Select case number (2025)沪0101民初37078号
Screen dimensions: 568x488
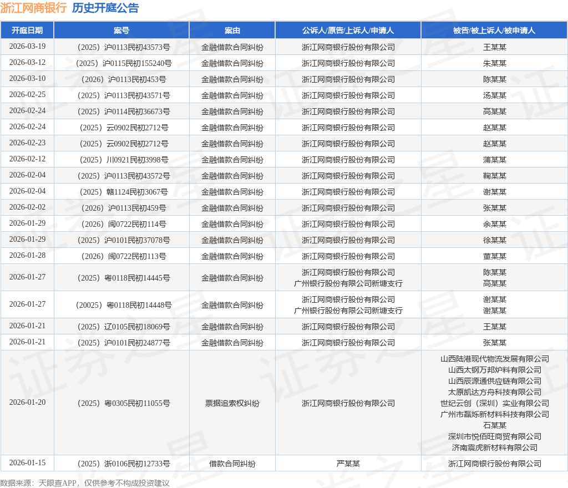tap(124, 240)
